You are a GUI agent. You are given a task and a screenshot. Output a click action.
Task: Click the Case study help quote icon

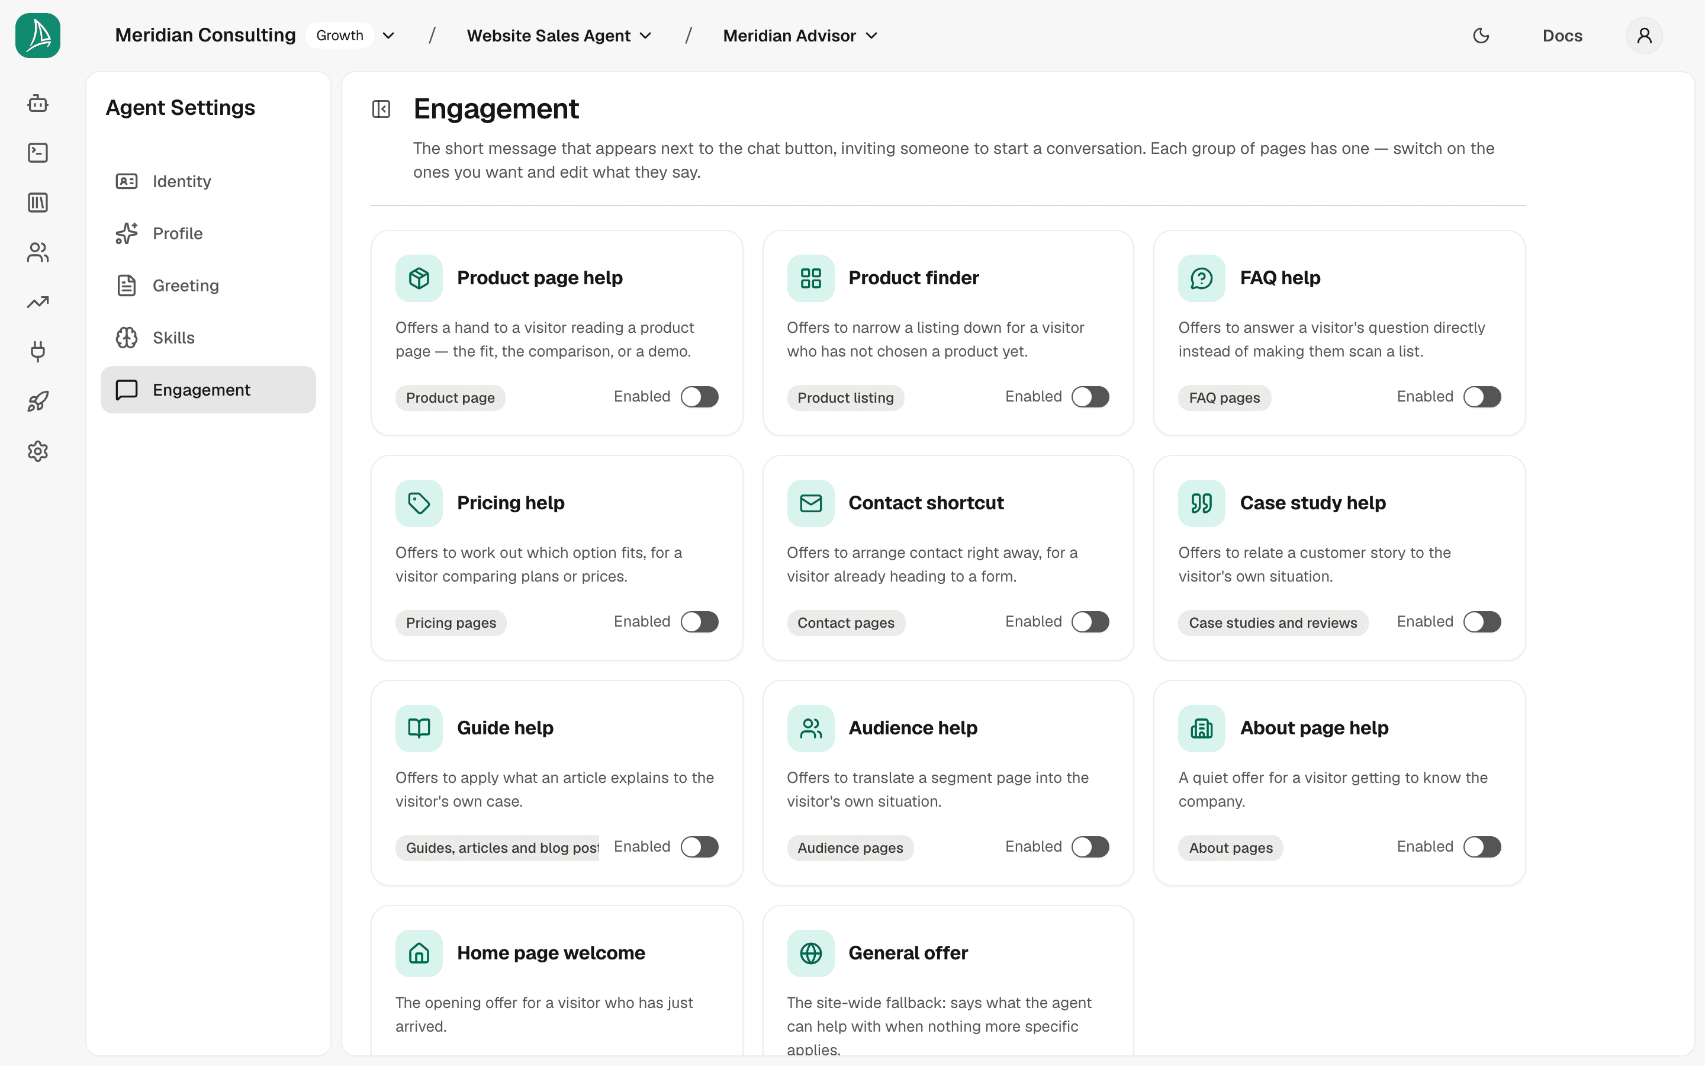pos(1202,503)
